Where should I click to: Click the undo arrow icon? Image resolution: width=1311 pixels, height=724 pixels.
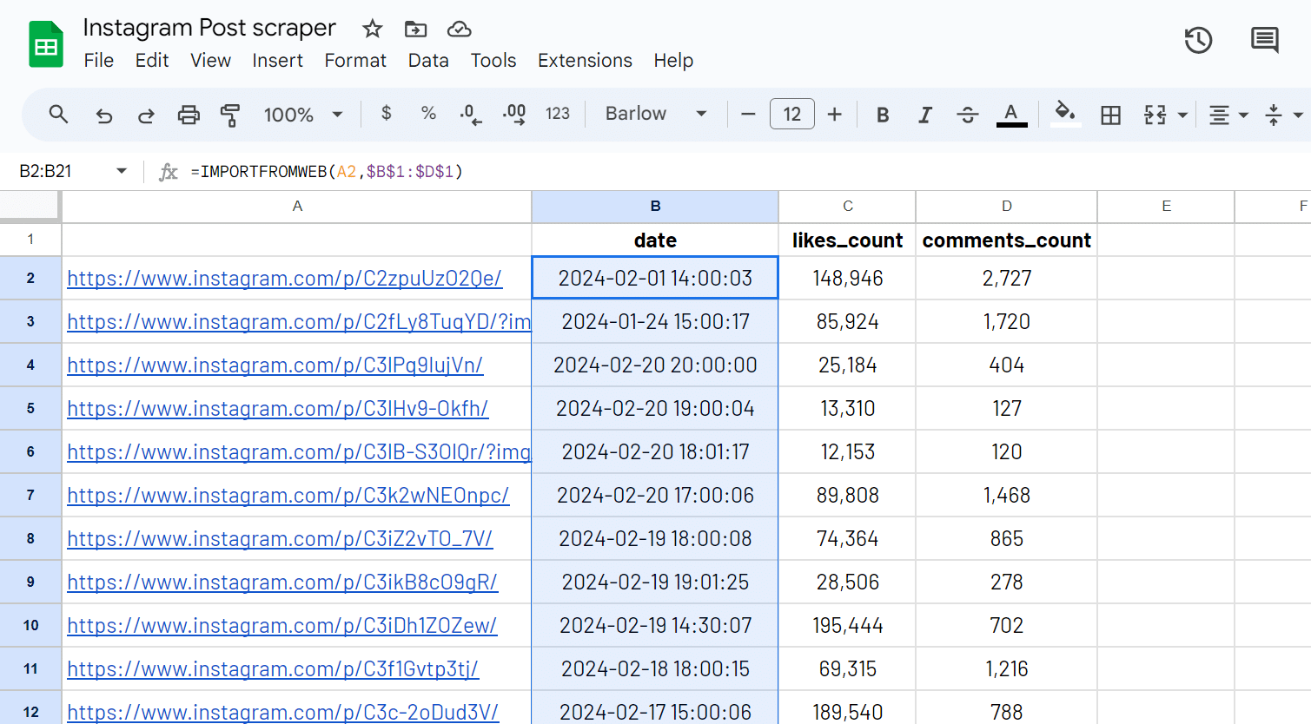pos(104,115)
